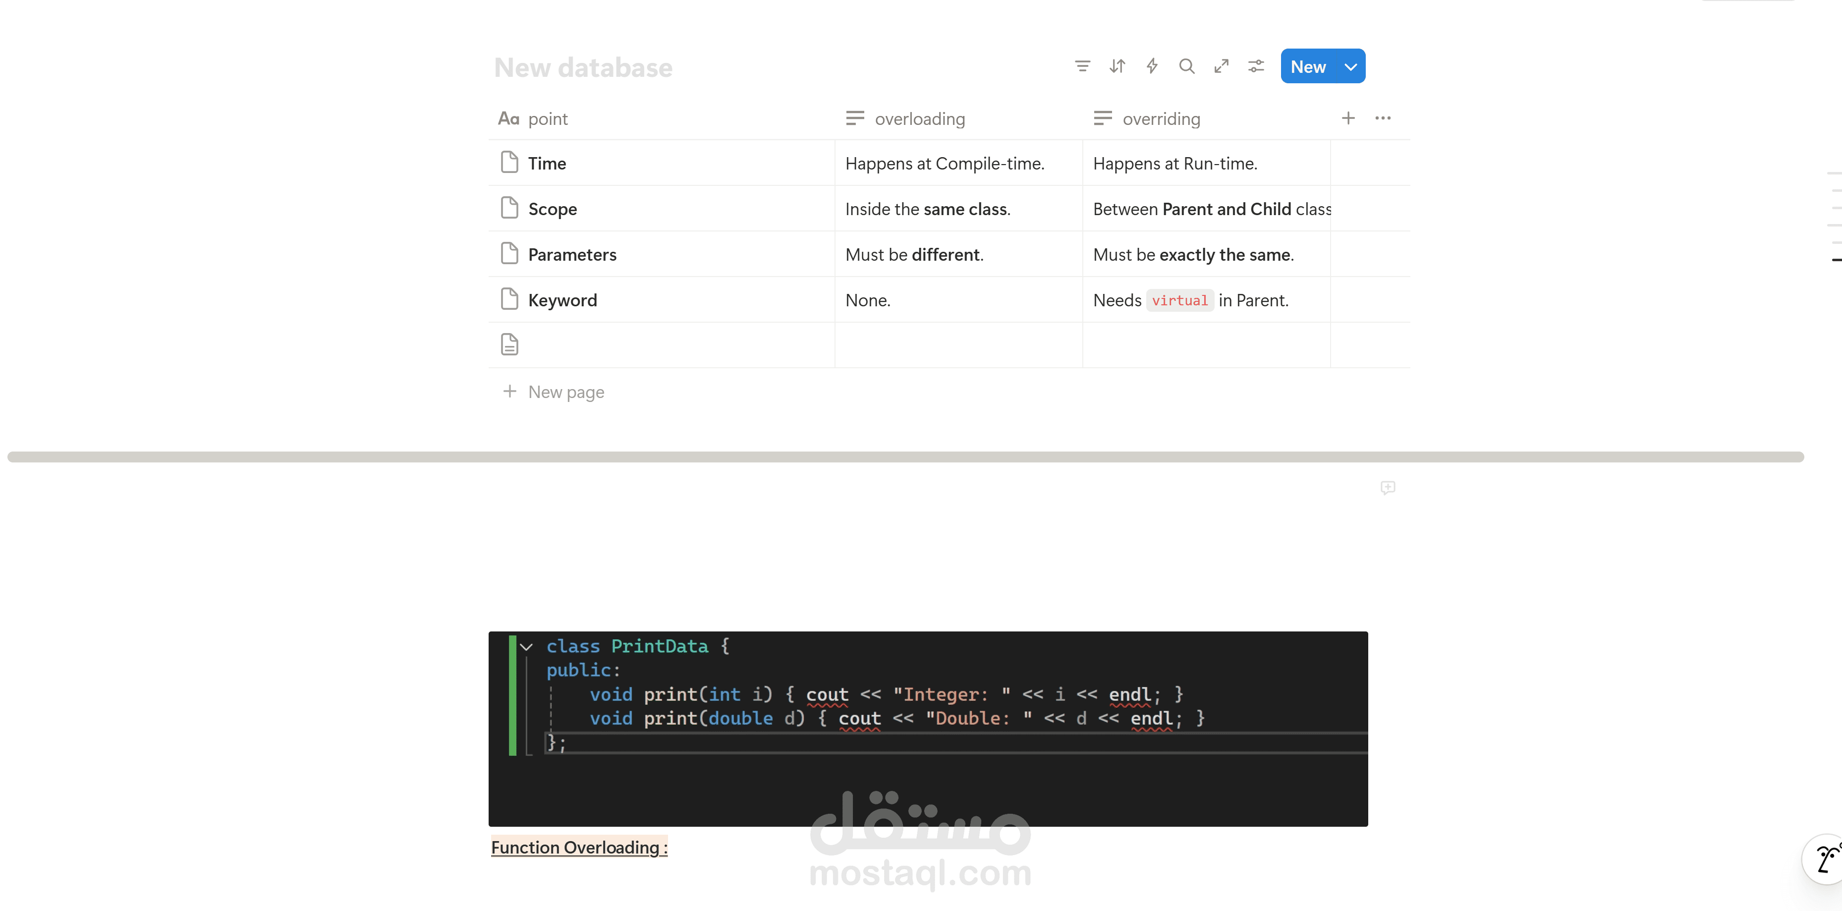
Task: Open the view settings sliders icon
Action: click(x=1256, y=66)
